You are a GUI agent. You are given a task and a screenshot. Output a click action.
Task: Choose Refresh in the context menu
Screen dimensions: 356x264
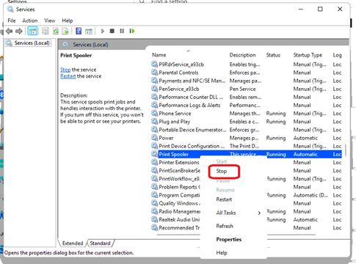(225, 226)
